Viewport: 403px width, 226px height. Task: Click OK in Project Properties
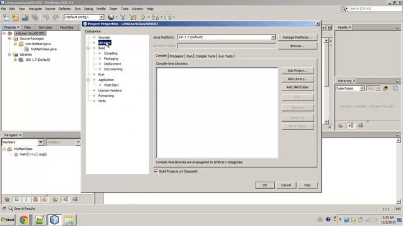265,185
